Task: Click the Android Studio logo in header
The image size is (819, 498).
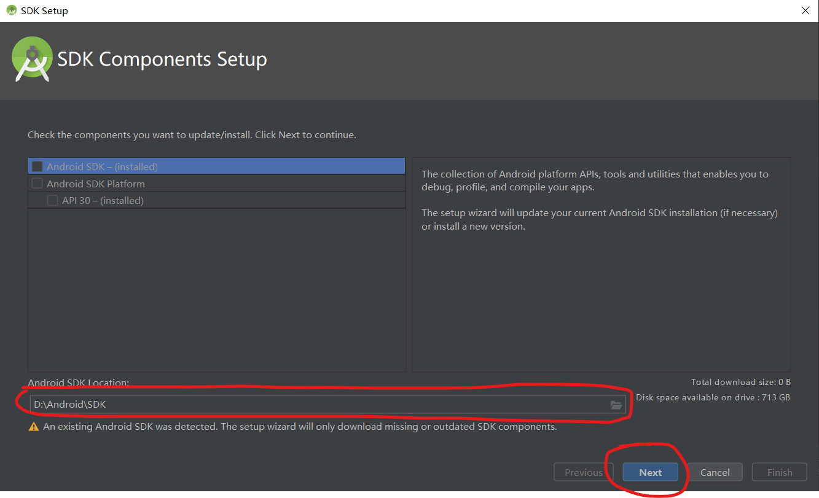Action: [32, 59]
